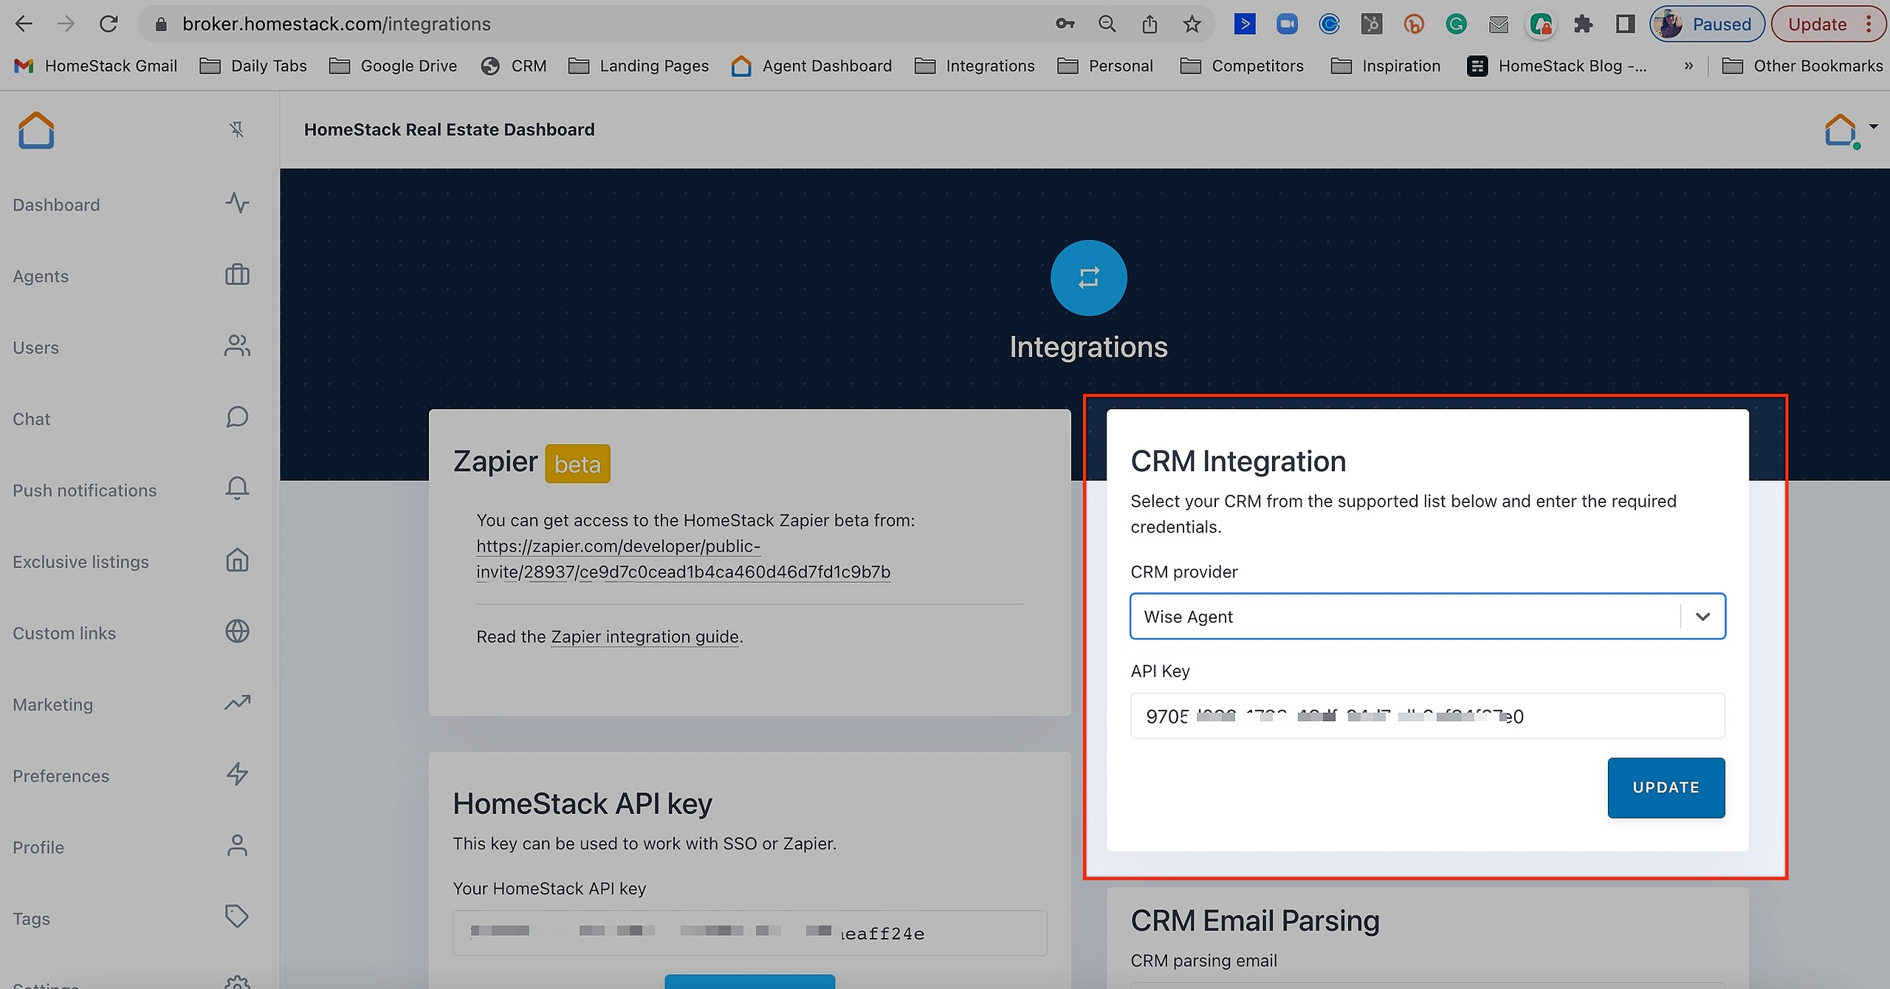Click the Paused profile button
This screenshot has width=1890, height=989.
coord(1707,24)
